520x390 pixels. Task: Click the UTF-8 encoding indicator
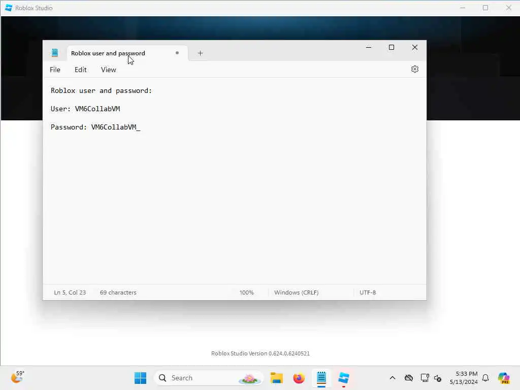[368, 292]
